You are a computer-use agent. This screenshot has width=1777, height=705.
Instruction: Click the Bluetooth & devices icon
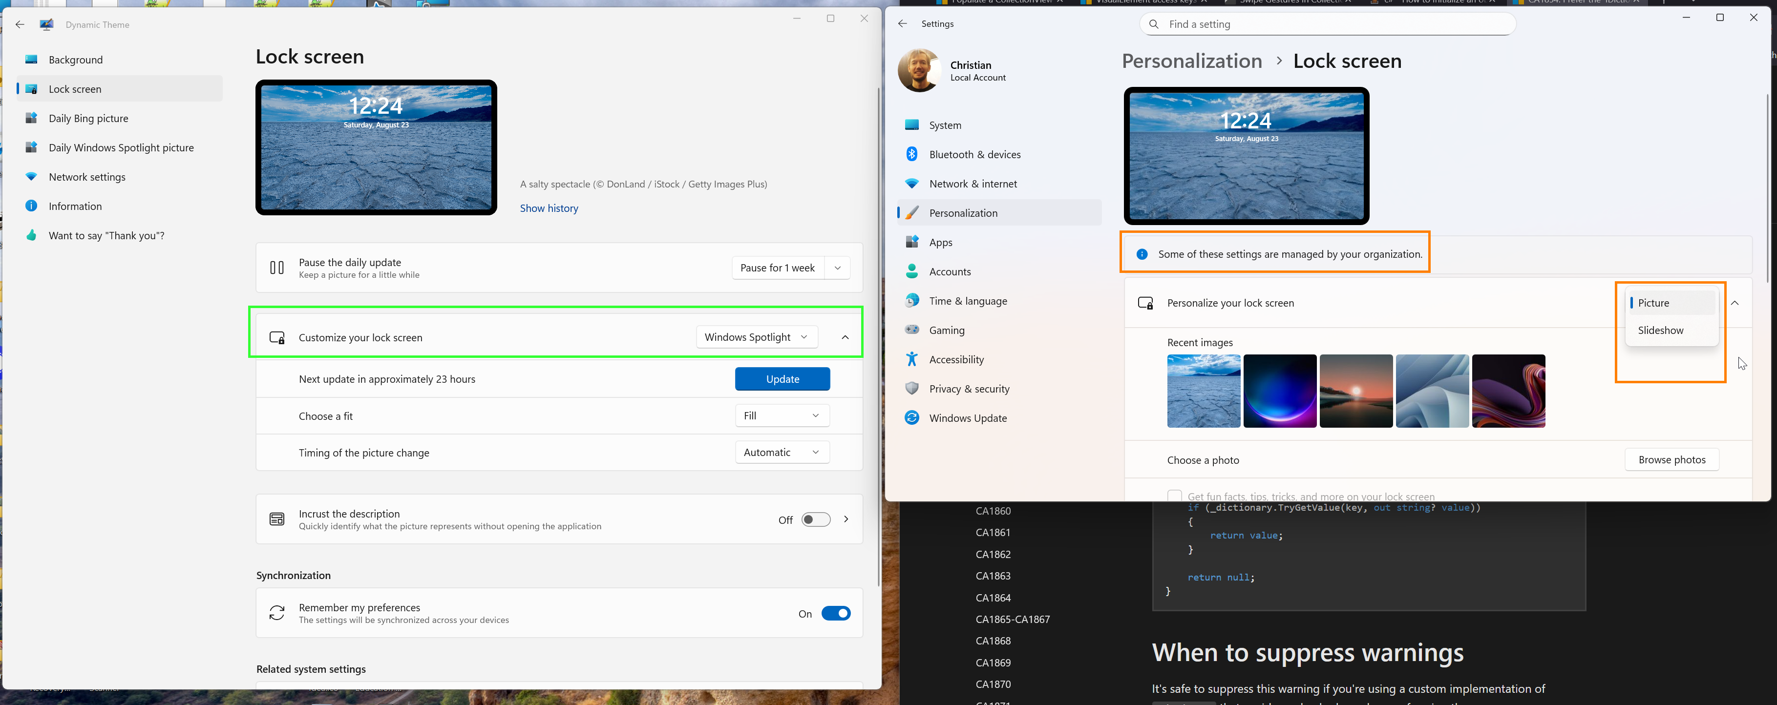pyautogui.click(x=912, y=154)
